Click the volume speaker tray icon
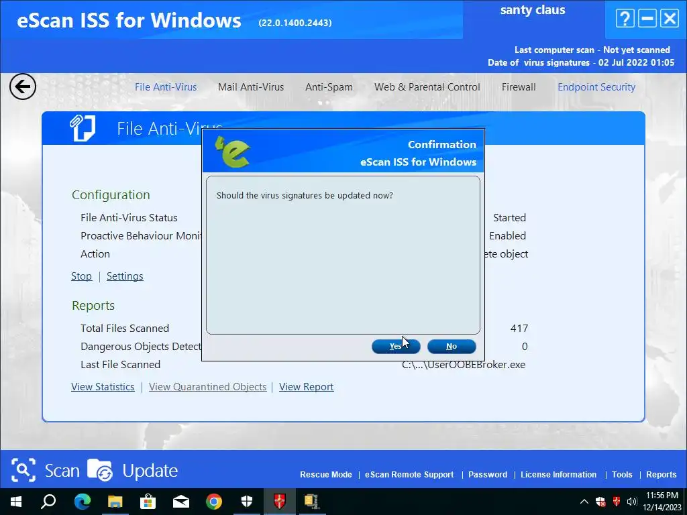Screen dimensions: 687x515 631,502
